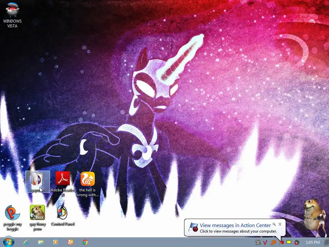Open the WINDOWS VISTA desktop shortcut
Screen dimensions: 329x247
coord(12,14)
